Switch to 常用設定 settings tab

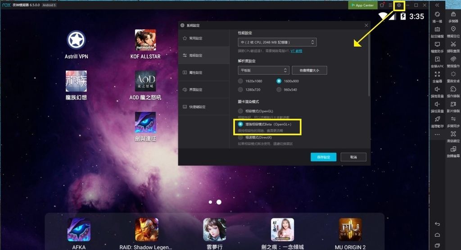click(204, 38)
